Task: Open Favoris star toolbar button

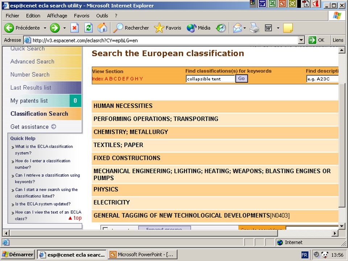Action: point(167,28)
